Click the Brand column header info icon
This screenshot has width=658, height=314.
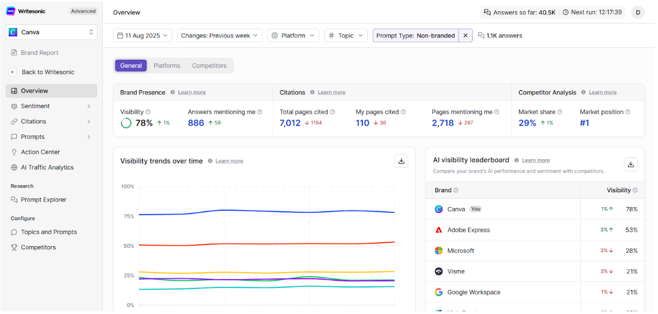tap(456, 190)
